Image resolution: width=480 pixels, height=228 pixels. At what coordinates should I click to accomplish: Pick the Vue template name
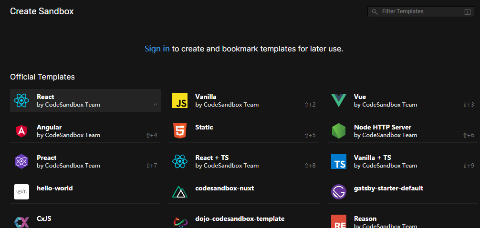click(360, 97)
